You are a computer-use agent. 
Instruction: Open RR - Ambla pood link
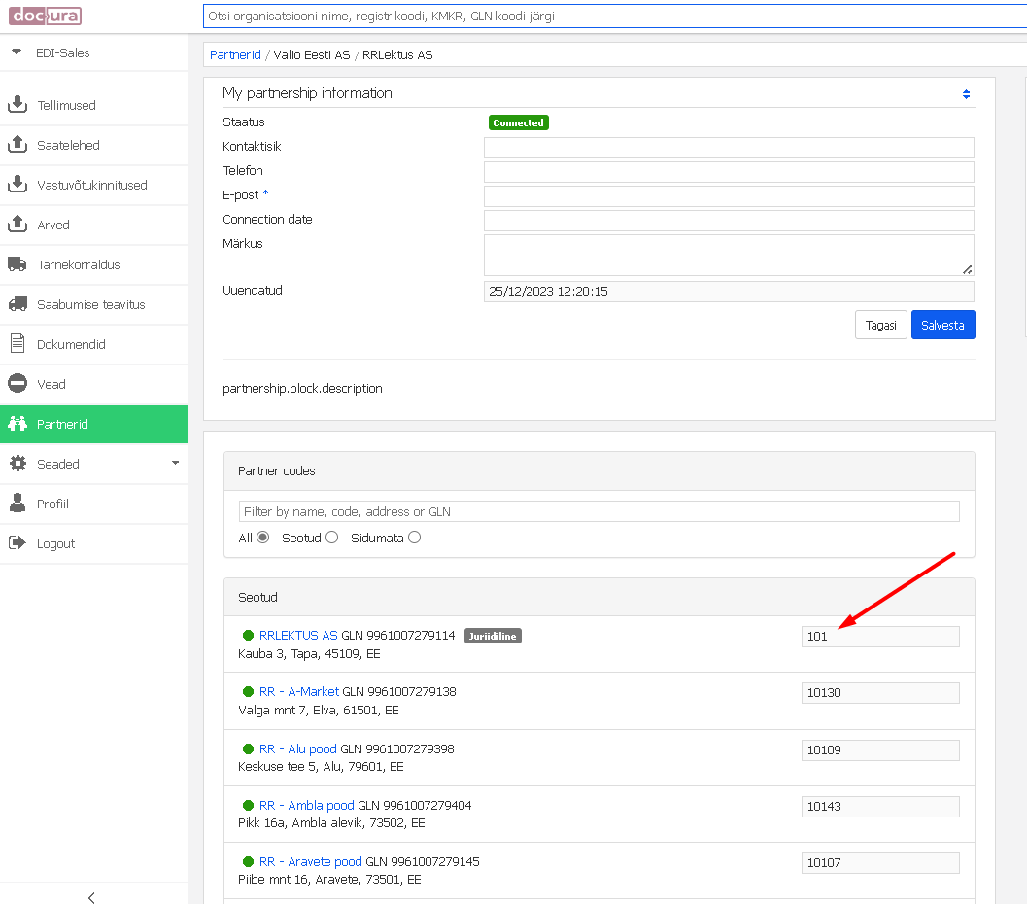(306, 805)
